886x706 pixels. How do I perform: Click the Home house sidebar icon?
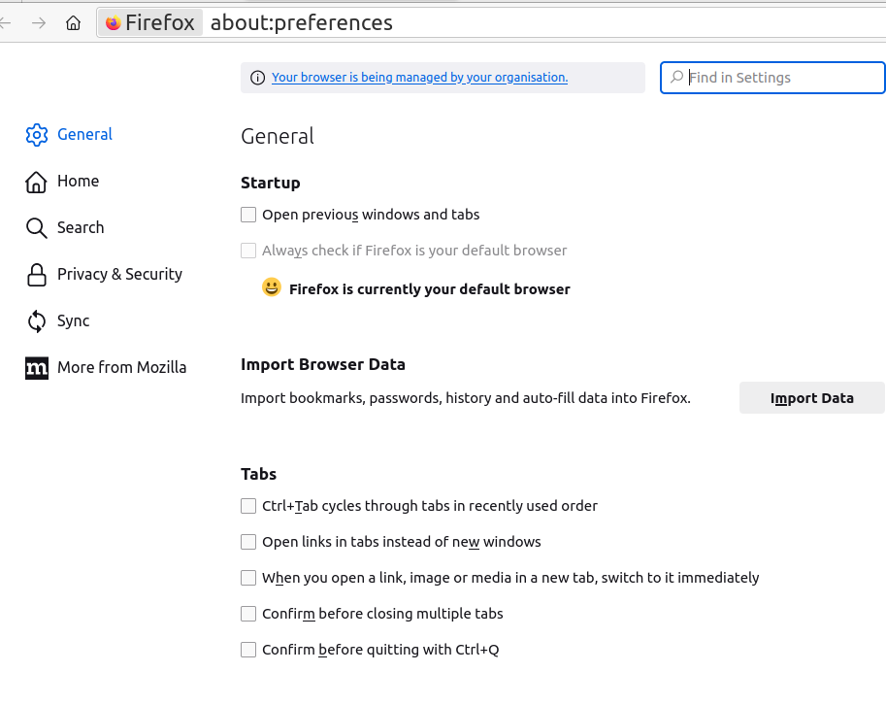[x=37, y=182]
